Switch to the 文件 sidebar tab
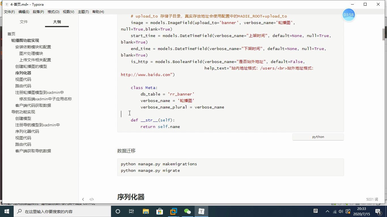This screenshot has width=387, height=217. [24, 22]
